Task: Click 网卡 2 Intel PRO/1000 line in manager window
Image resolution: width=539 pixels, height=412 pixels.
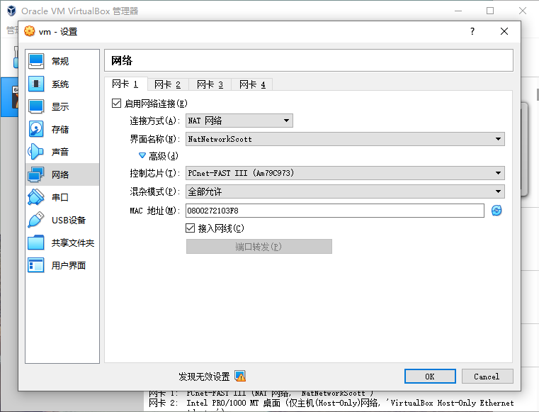Action: click(x=331, y=403)
